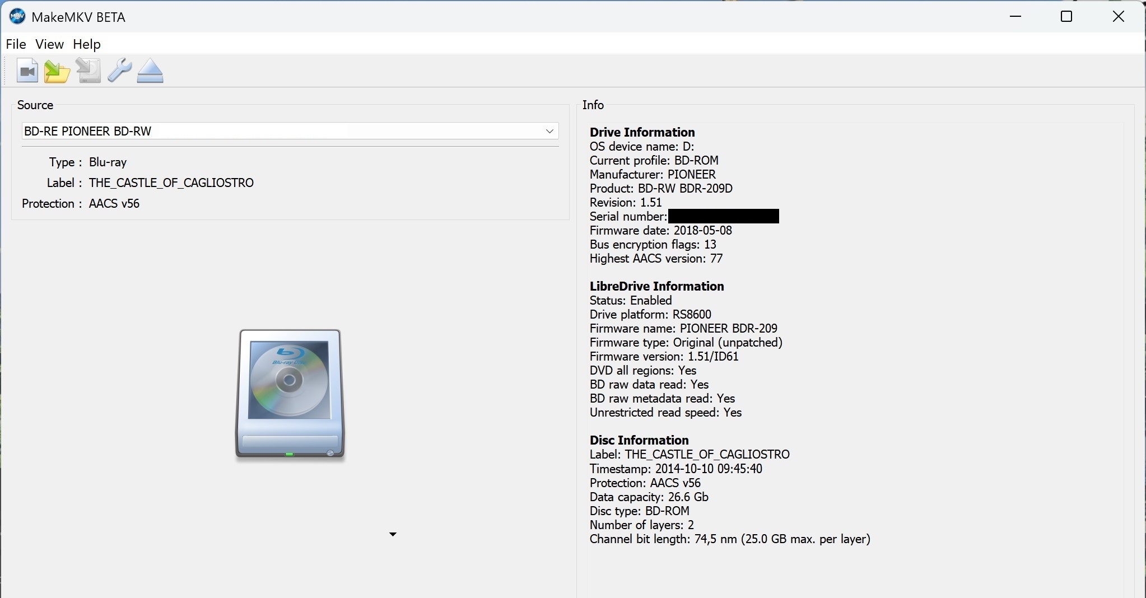Click the Disc Information heading
This screenshot has height=598, width=1146.
coord(639,440)
